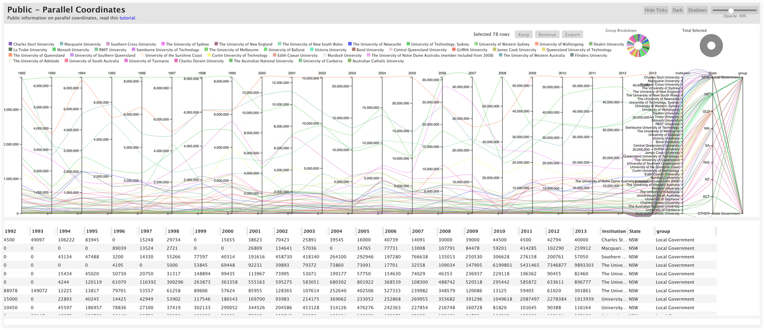Select Australian Catholic University legend entry
This screenshot has width=764, height=330.
pos(376,61)
